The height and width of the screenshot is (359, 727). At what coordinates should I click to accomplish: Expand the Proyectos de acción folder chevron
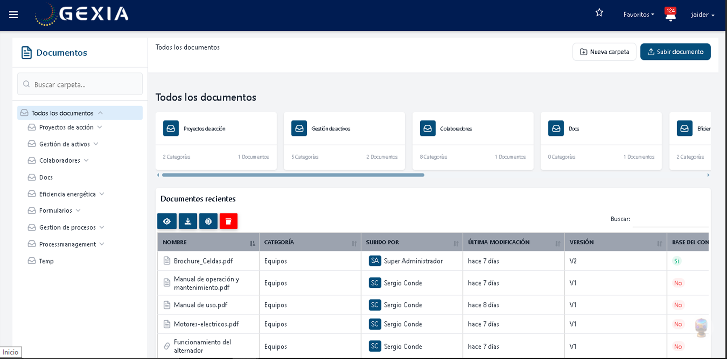(100, 127)
